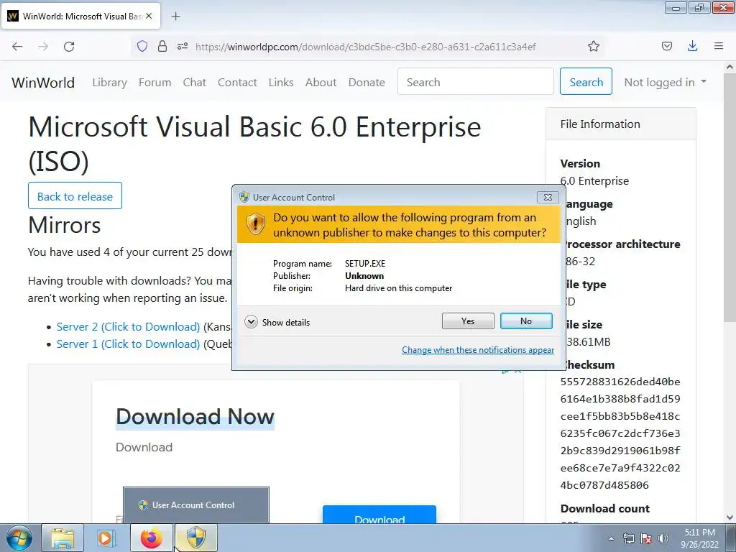
Task: Open a new tab with the plus button
Action: pos(175,17)
